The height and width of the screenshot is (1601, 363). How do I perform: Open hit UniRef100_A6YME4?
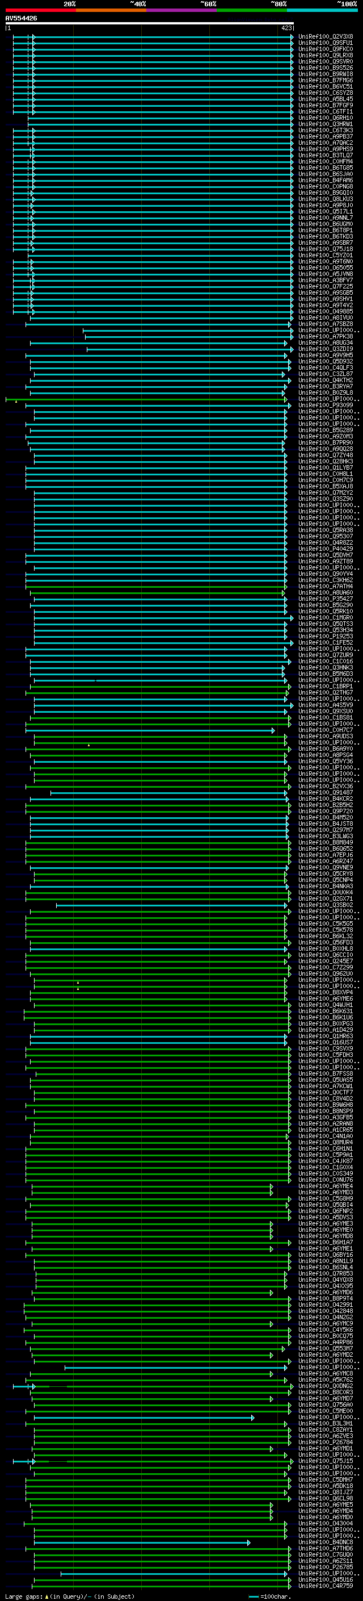(326, 1186)
